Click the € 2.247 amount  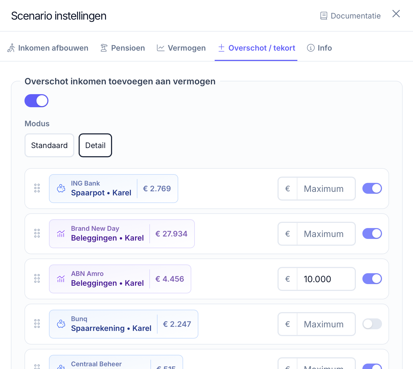coord(177,324)
